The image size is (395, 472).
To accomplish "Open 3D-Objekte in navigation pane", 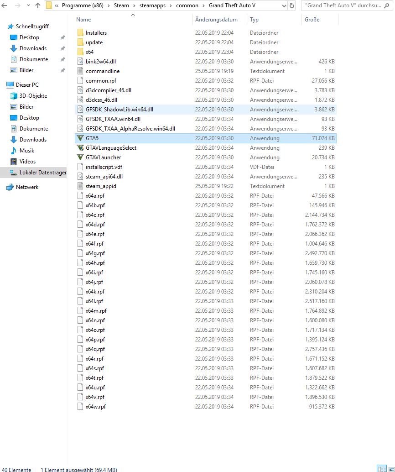I will click(33, 96).
